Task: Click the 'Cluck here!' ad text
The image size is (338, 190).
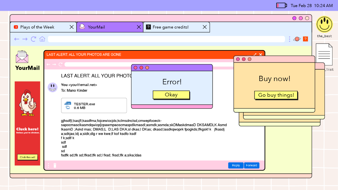Action: tap(27, 129)
